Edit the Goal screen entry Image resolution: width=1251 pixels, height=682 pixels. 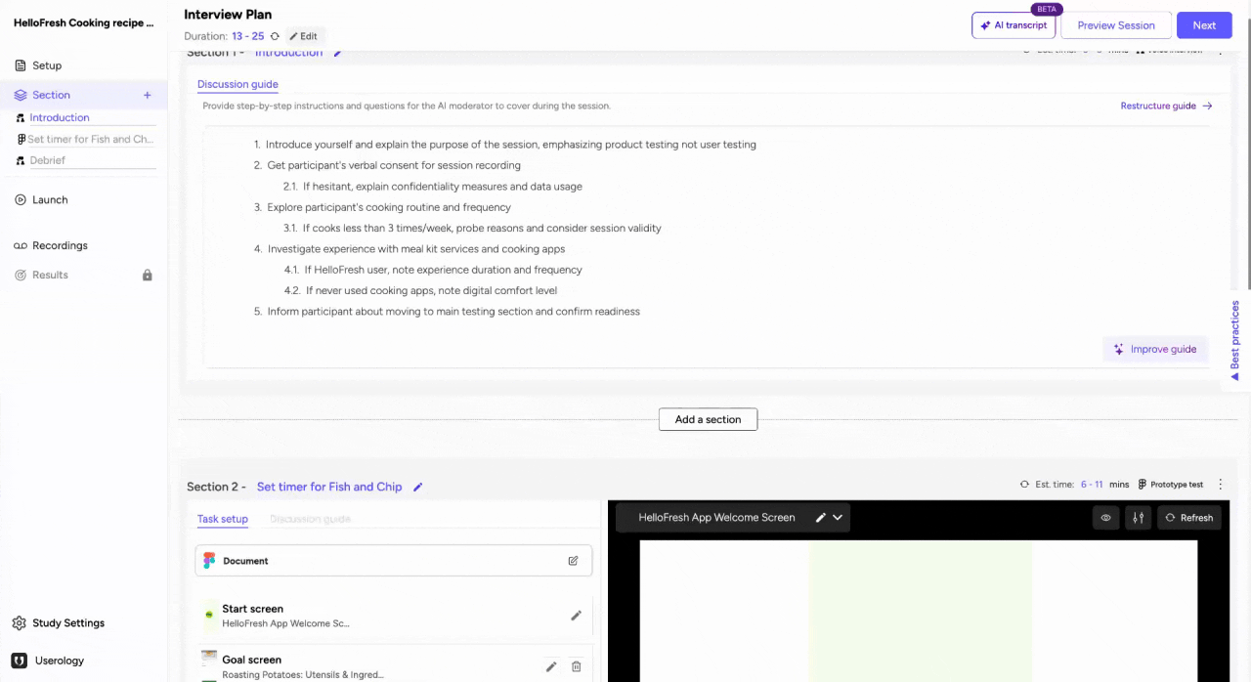point(551,666)
